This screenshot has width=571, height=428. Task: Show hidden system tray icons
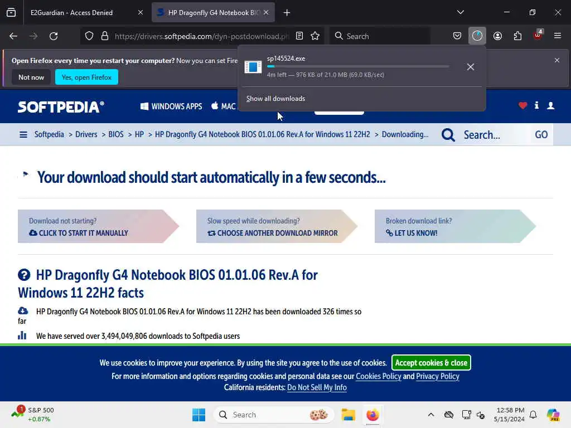pyautogui.click(x=431, y=415)
